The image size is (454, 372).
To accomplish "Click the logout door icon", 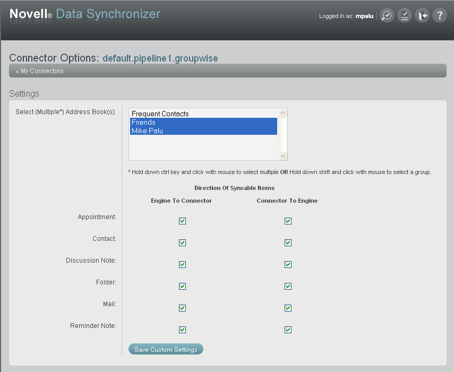I will click(x=422, y=15).
